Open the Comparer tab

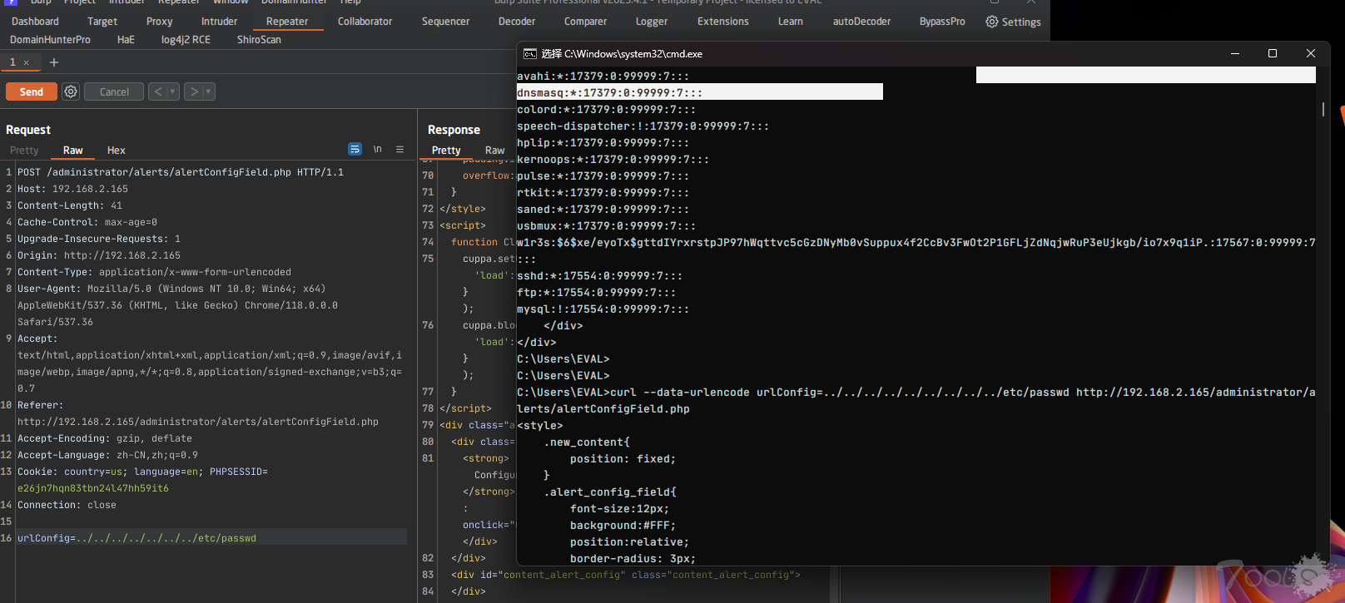click(585, 22)
